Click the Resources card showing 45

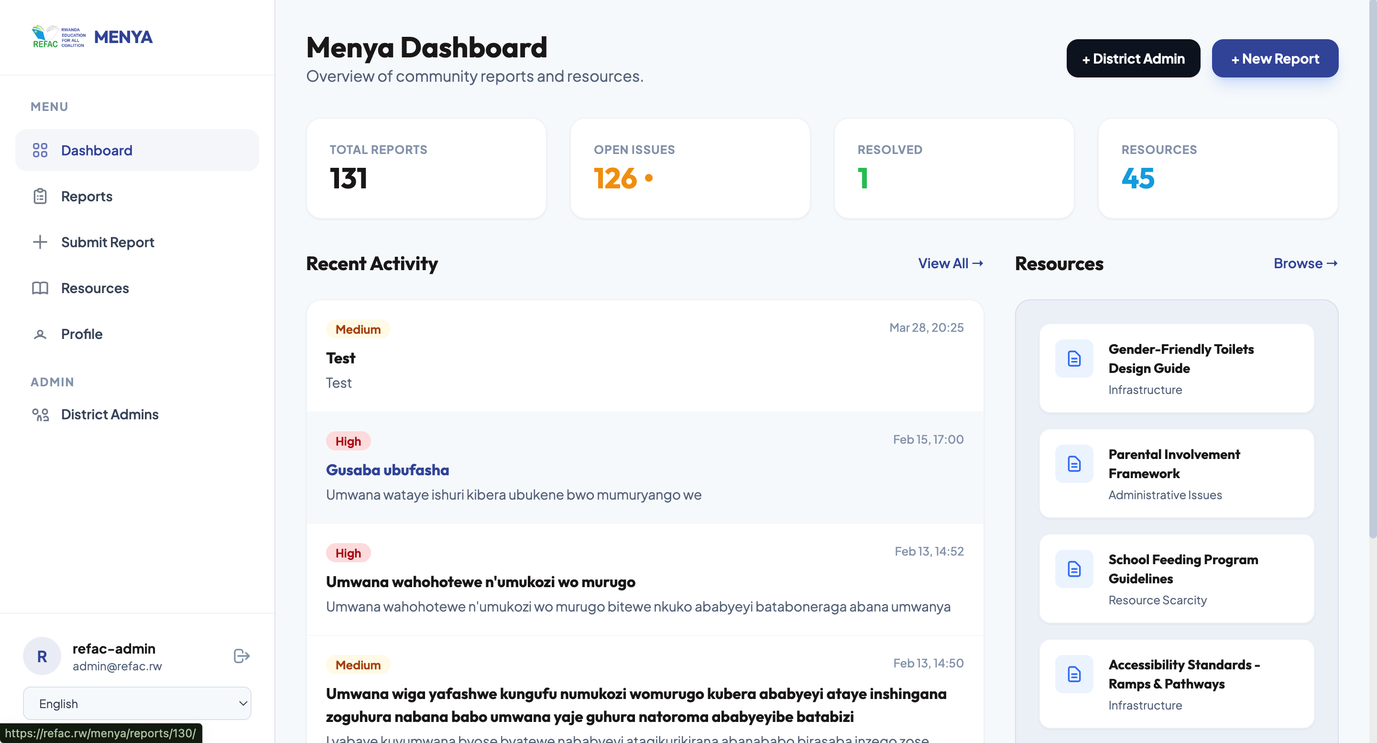[x=1218, y=168]
